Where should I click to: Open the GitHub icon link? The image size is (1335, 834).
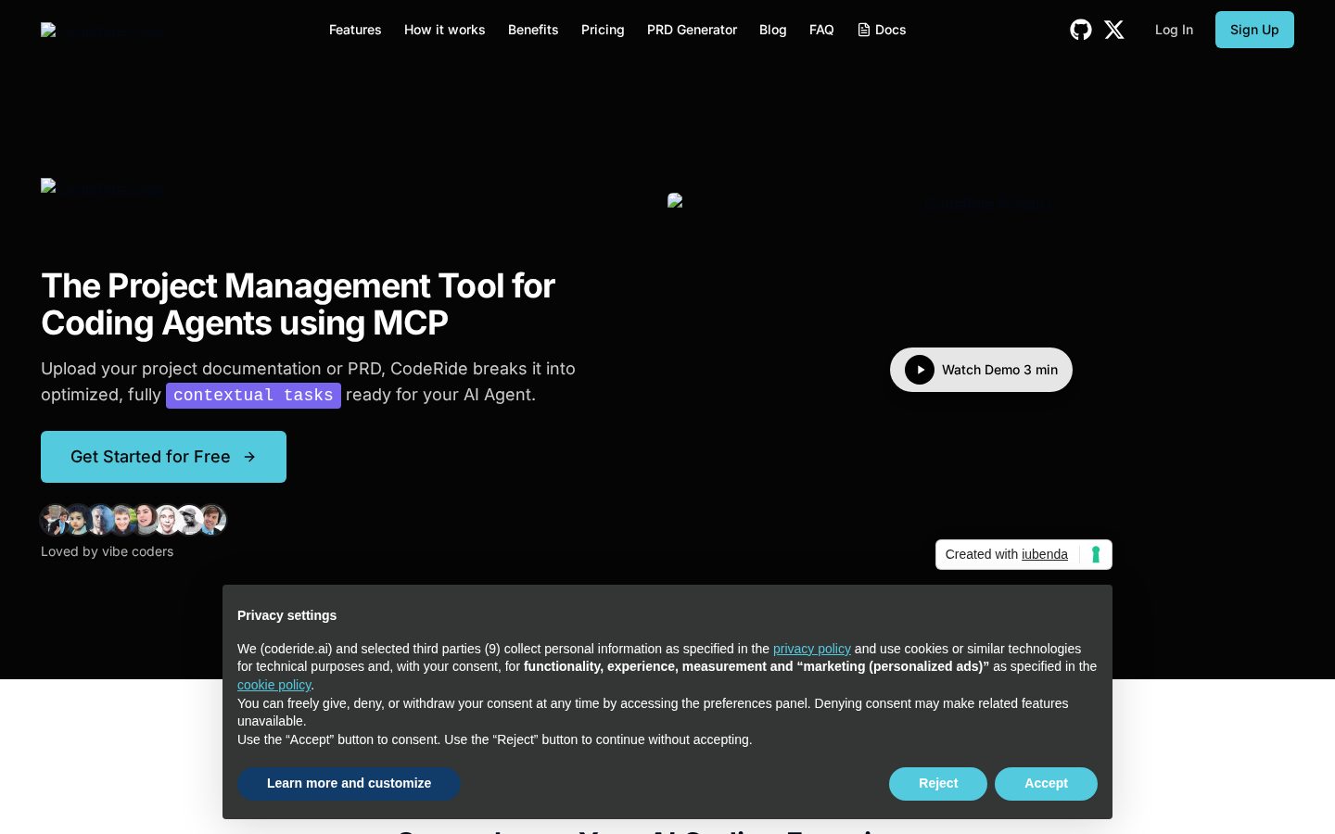coord(1080,30)
